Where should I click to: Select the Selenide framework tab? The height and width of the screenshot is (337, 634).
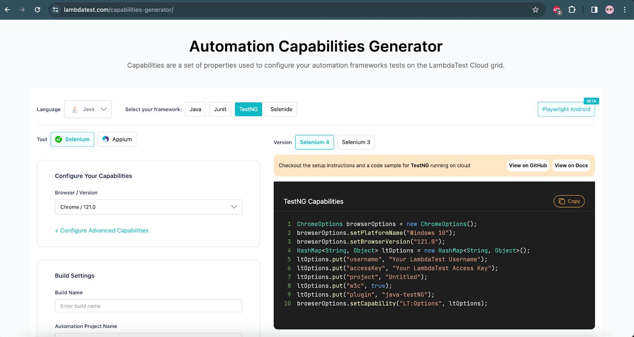tap(281, 109)
